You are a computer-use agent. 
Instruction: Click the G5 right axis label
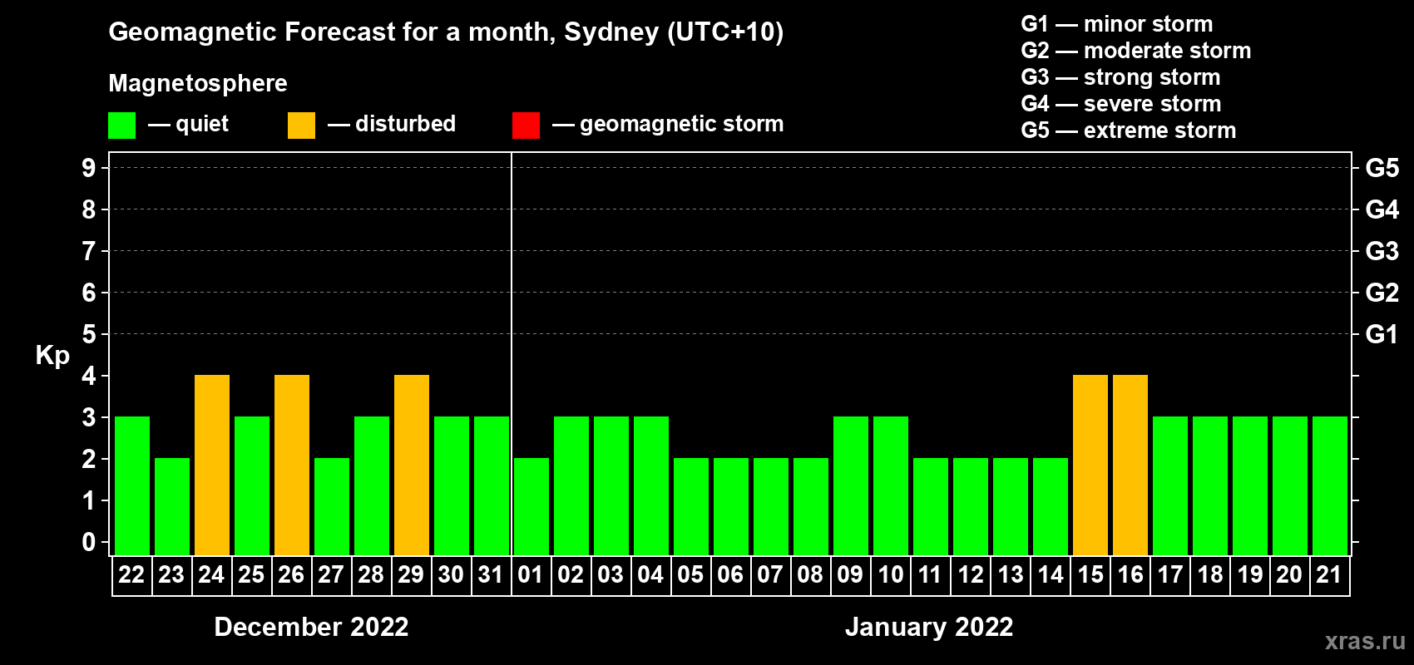click(x=1382, y=168)
